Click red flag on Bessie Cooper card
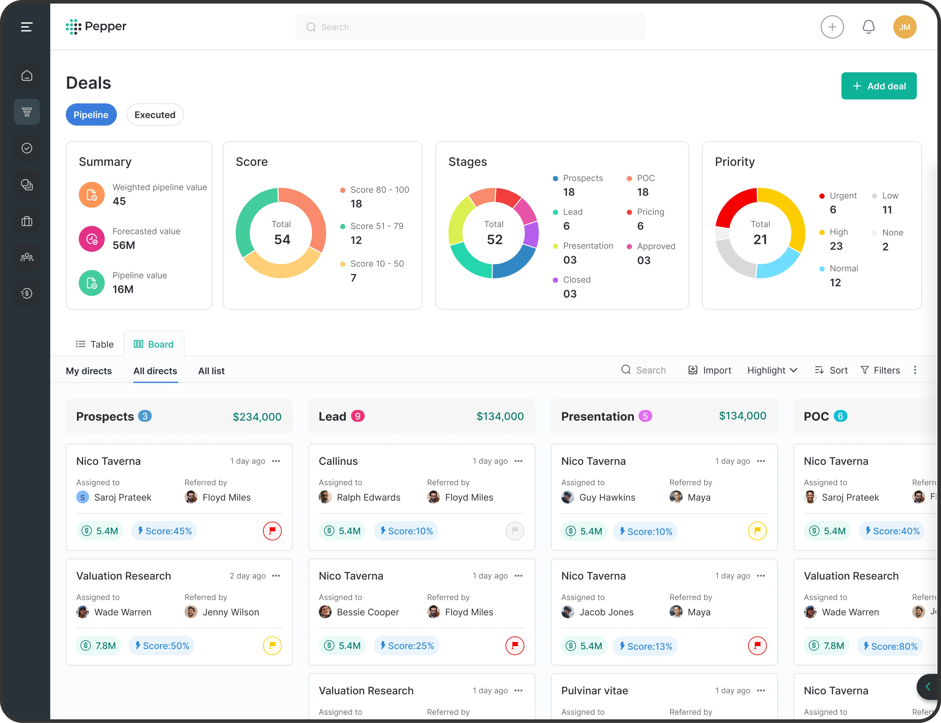Screen dimensions: 941x723 pos(515,645)
